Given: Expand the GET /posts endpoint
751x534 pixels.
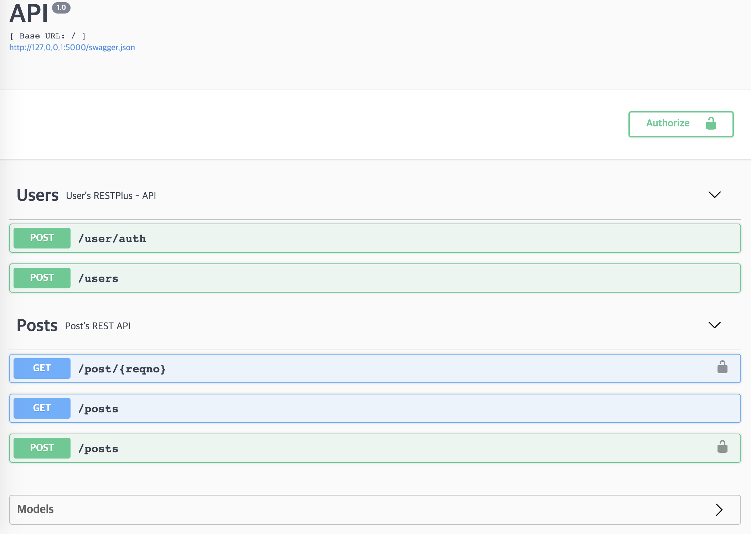Looking at the screenshot, I should pos(375,408).
